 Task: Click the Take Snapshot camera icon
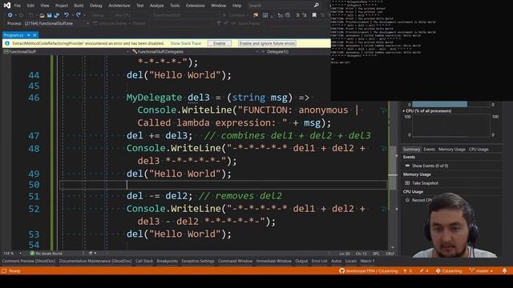point(407,183)
